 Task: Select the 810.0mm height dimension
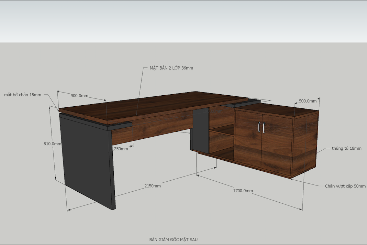click(53, 144)
